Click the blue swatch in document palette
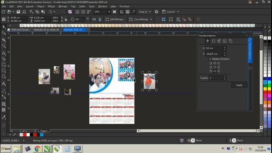 pos(42,135)
